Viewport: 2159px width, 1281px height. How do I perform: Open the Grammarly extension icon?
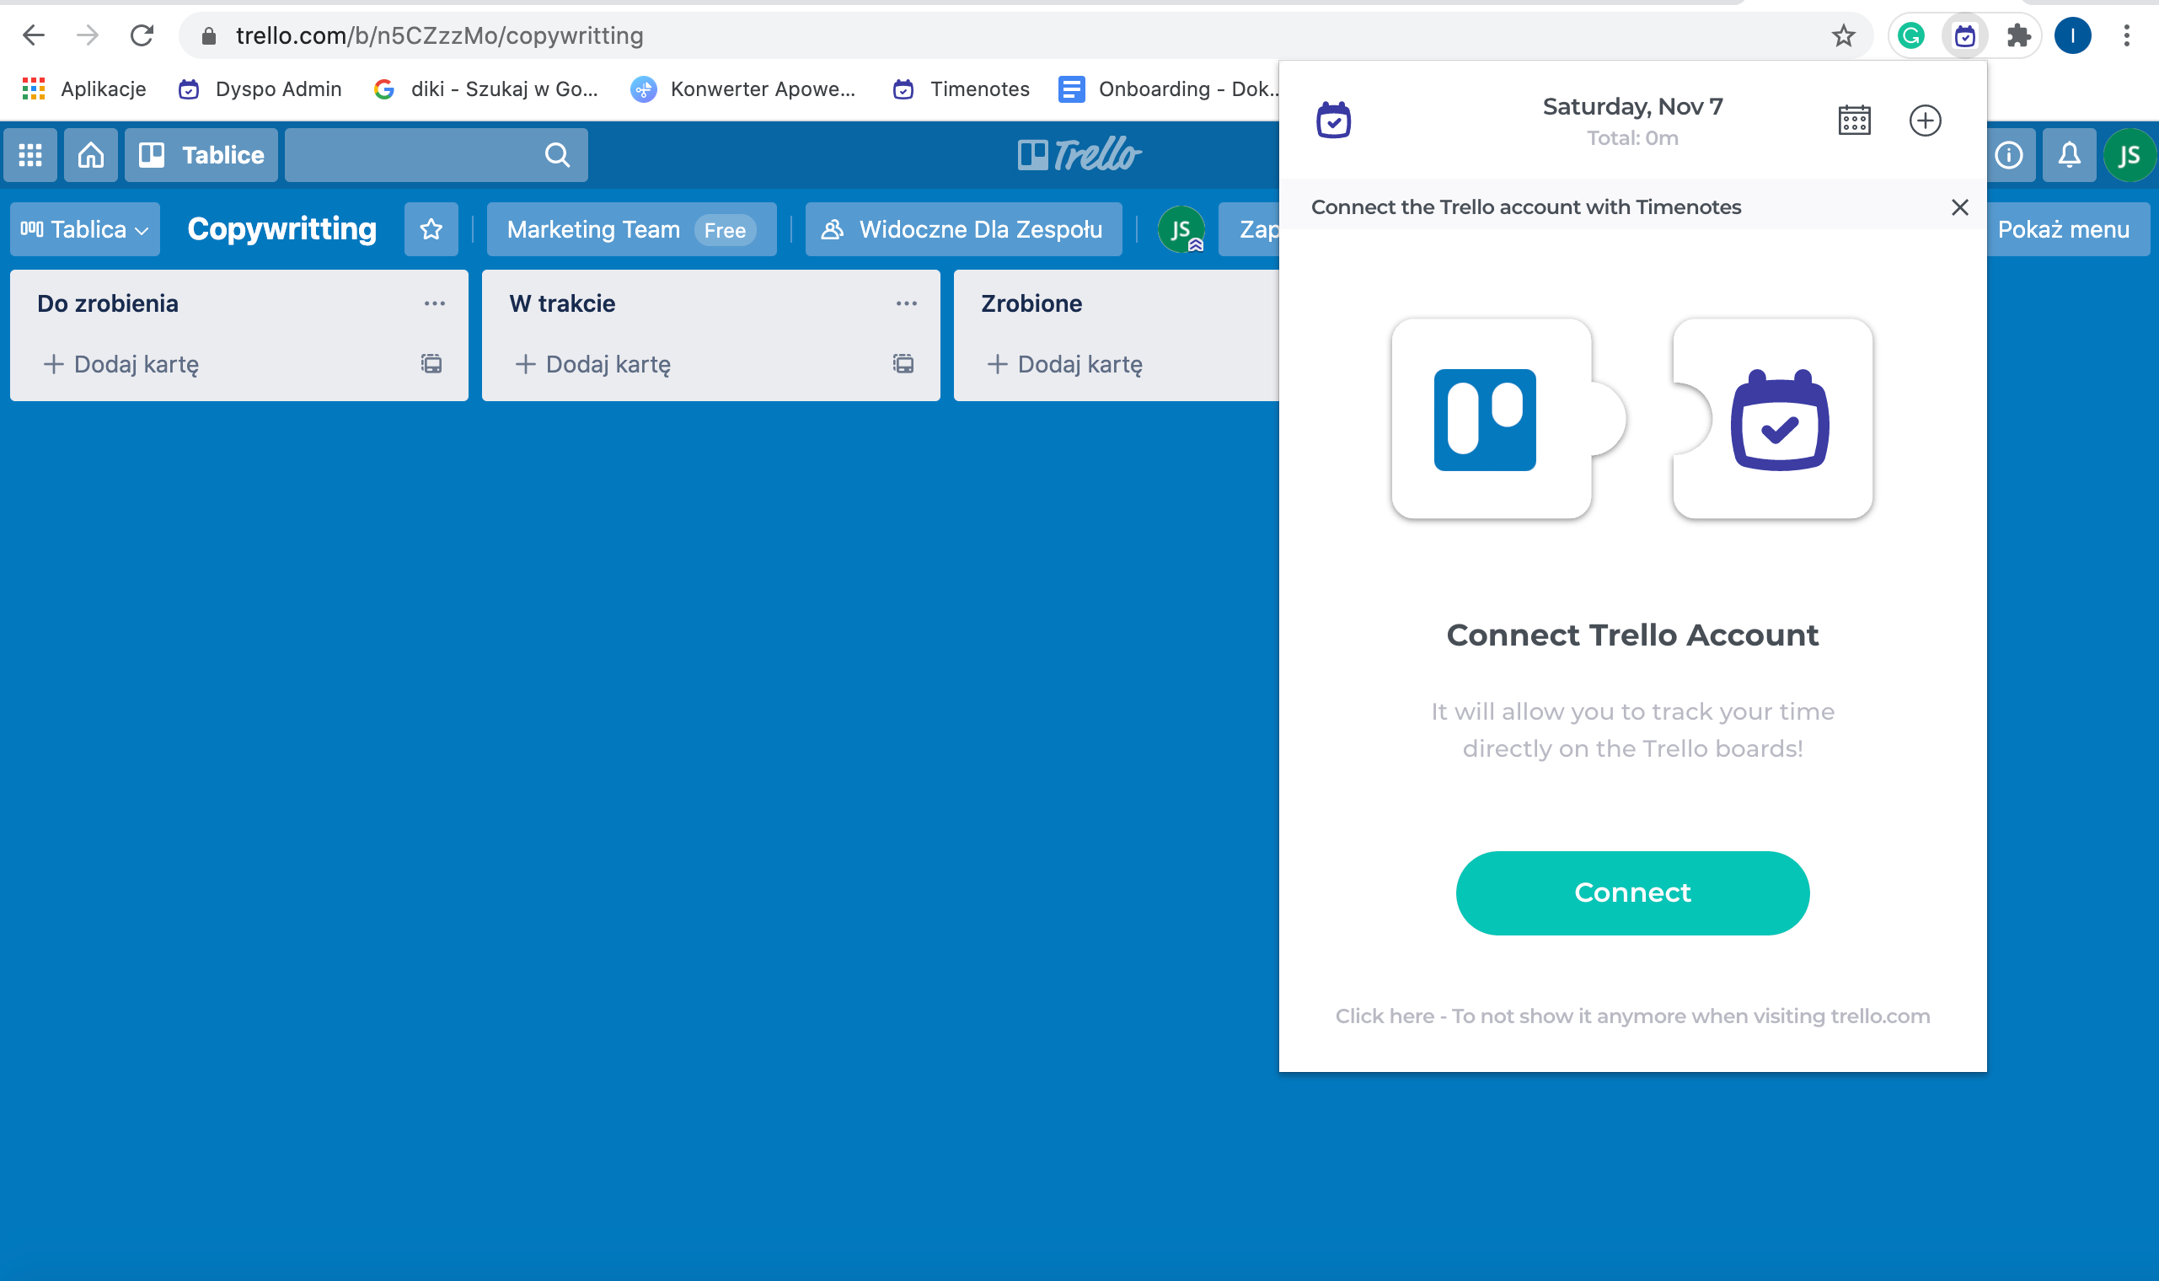(1910, 35)
